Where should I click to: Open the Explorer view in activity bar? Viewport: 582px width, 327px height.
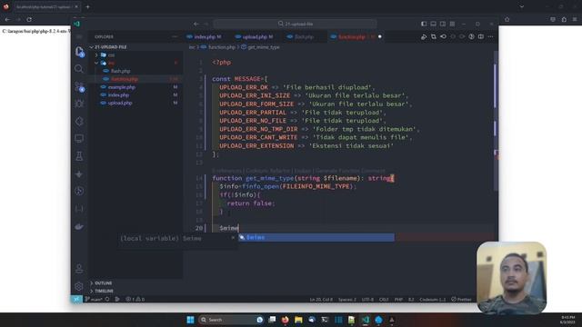[x=79, y=51]
